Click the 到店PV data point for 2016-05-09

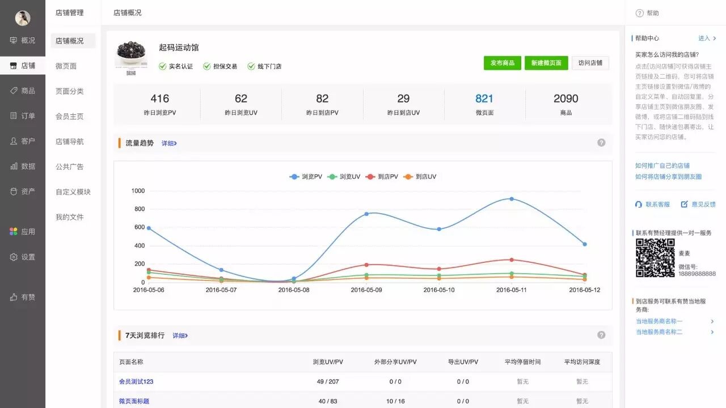click(x=366, y=265)
